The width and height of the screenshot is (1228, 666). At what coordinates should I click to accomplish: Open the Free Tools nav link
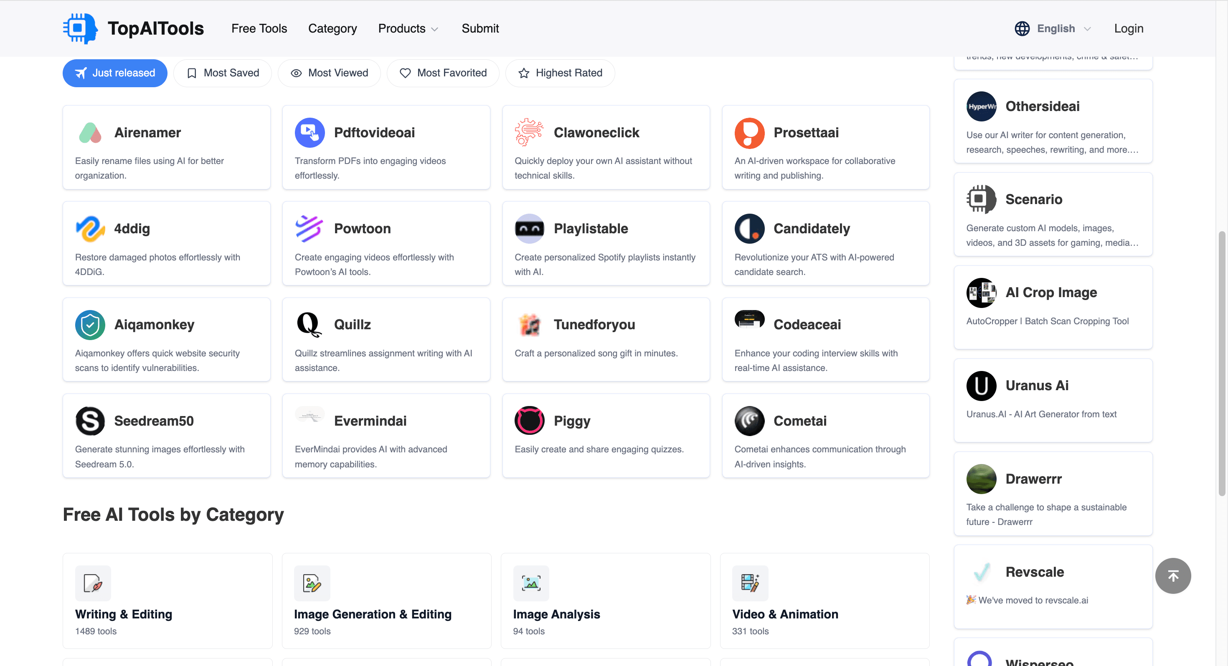pyautogui.click(x=259, y=28)
